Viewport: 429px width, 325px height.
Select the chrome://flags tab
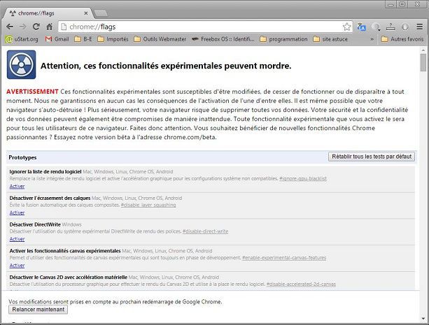[x=46, y=13]
